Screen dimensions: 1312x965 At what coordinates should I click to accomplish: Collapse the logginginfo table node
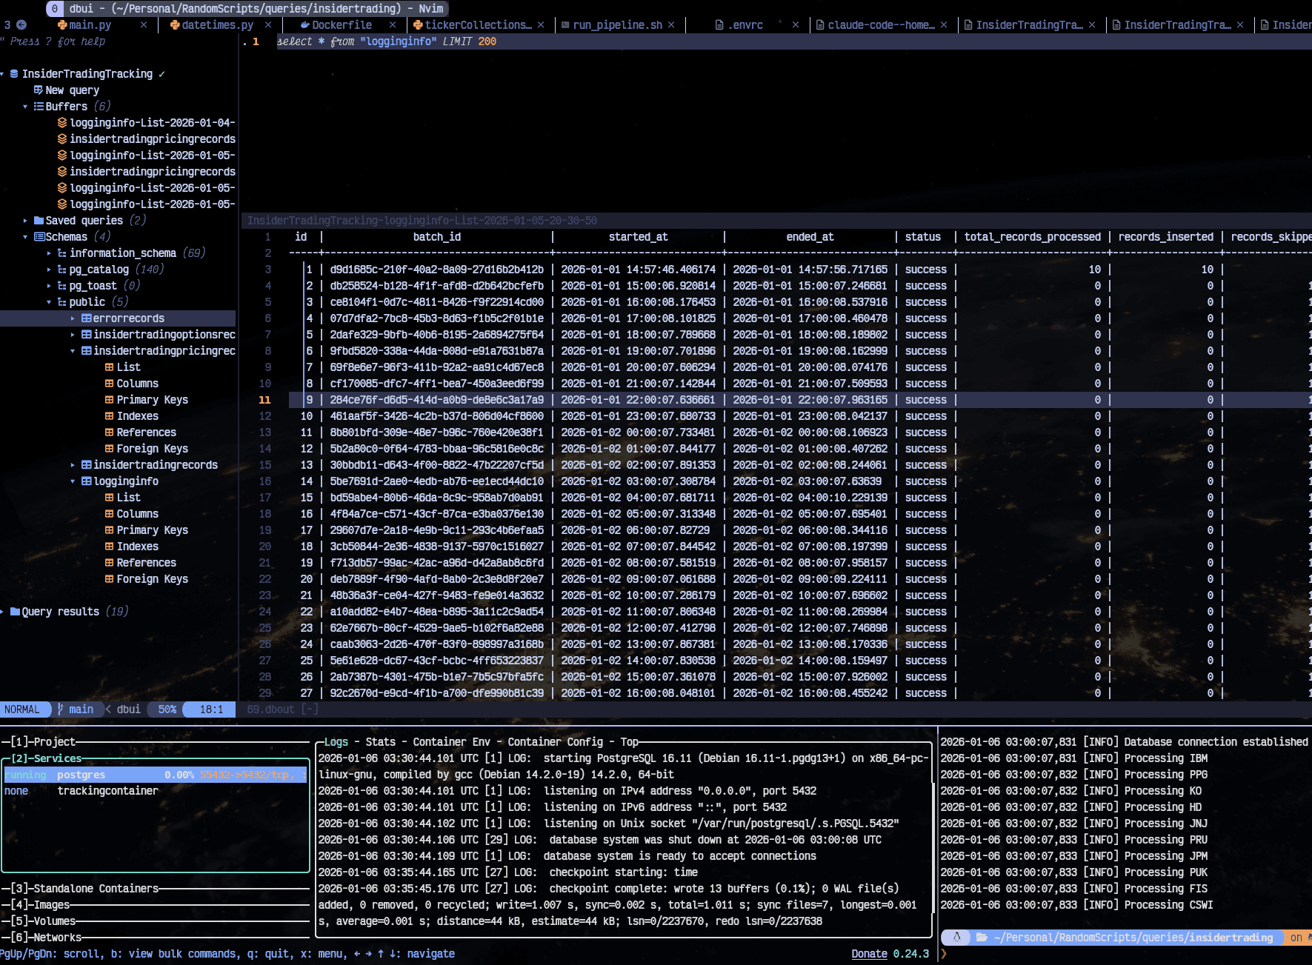[x=73, y=481]
